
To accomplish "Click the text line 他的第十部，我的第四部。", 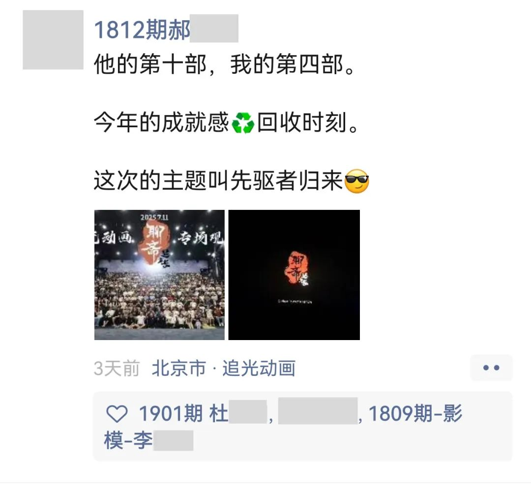I will click(x=225, y=64).
